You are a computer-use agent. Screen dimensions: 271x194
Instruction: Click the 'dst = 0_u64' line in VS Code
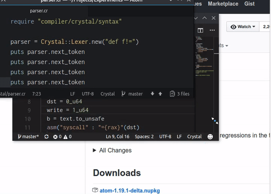[64, 102]
